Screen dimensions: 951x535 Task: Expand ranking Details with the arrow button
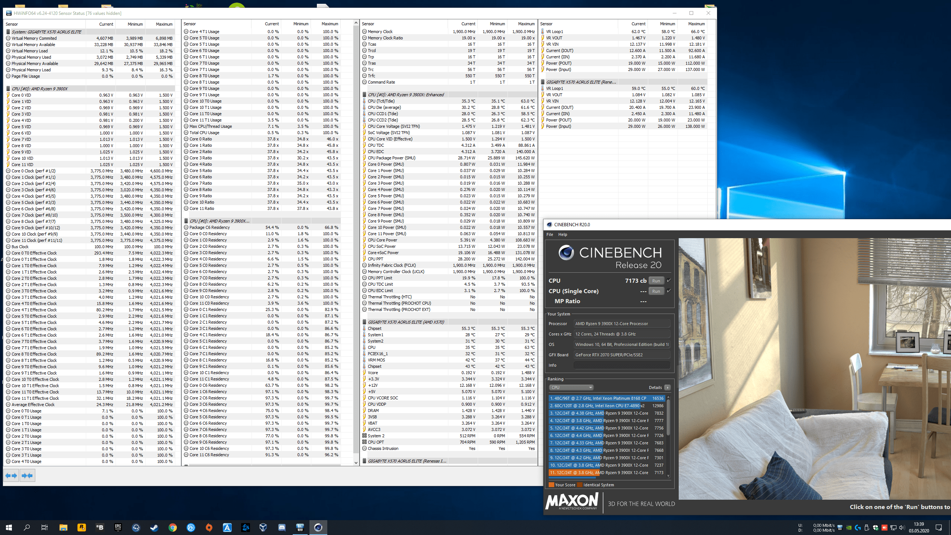[667, 388]
